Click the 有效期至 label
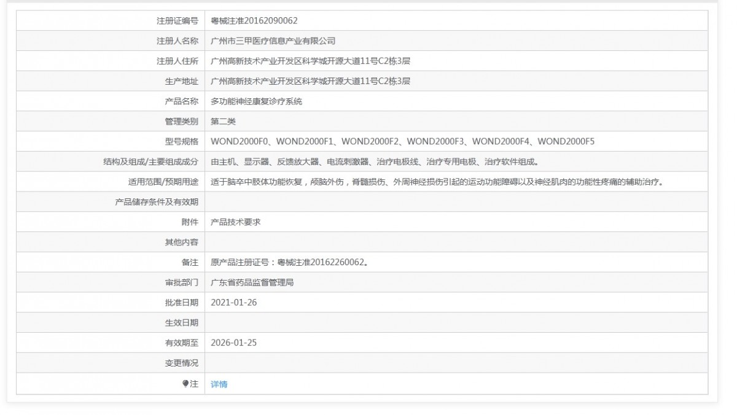The image size is (737, 415). tap(182, 343)
